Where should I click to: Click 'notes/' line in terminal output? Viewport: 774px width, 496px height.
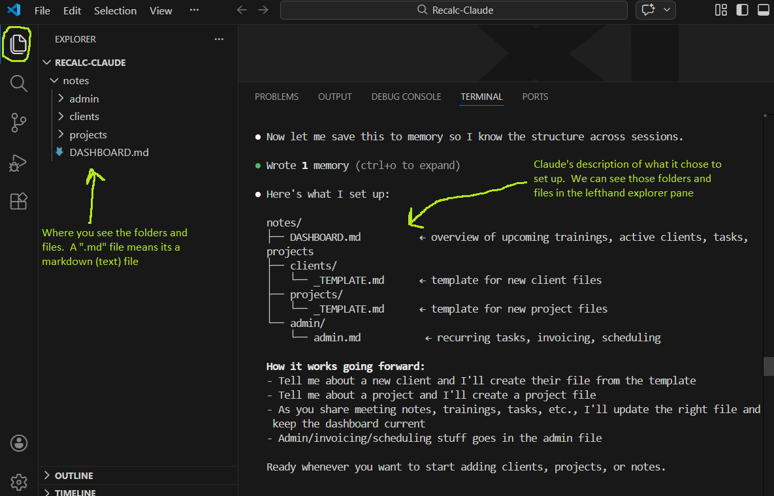click(284, 223)
